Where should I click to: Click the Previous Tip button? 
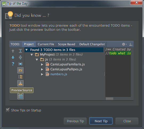coord(75,121)
